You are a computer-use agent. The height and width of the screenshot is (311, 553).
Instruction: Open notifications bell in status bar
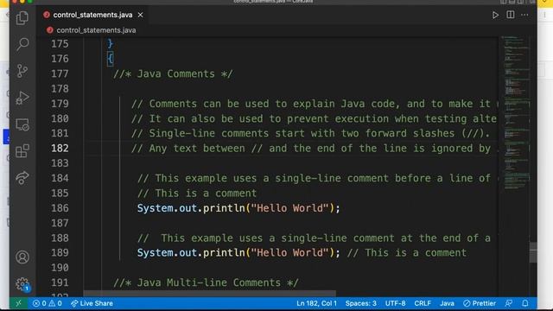(x=525, y=303)
